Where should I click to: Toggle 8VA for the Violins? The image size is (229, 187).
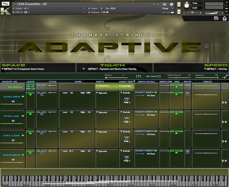(x=187, y=94)
